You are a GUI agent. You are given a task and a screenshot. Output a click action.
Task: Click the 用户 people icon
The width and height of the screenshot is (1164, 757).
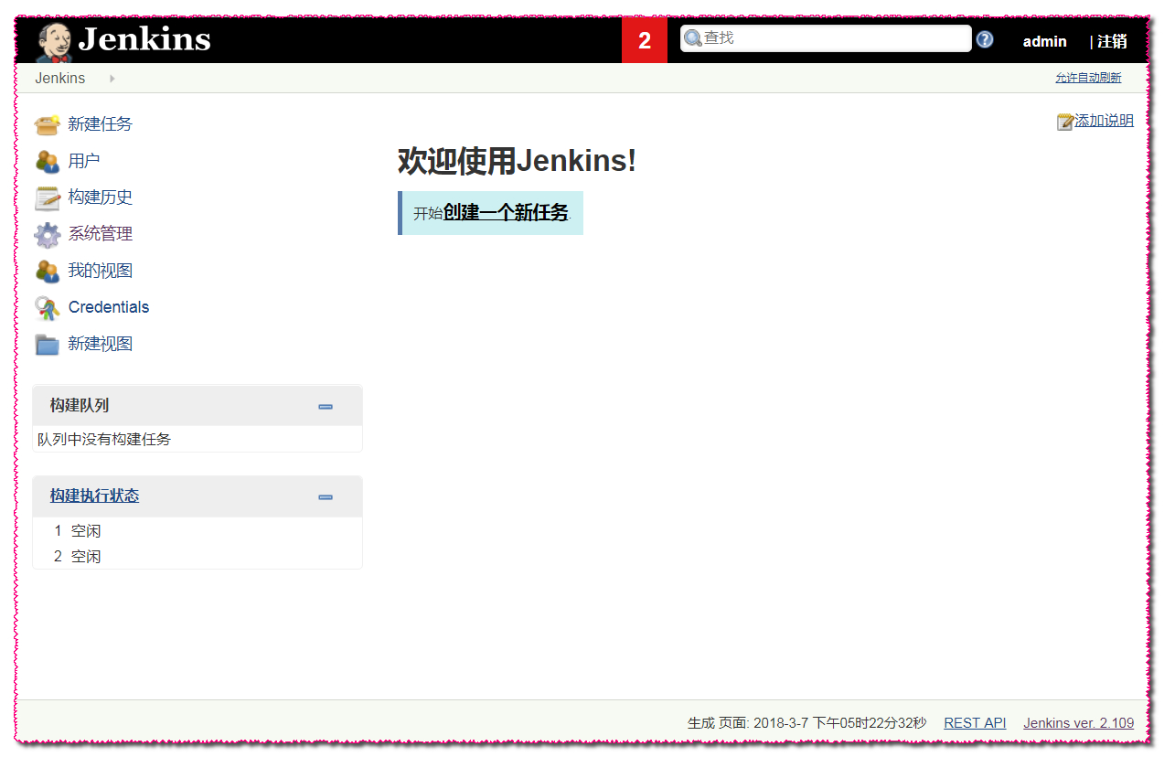tap(48, 161)
